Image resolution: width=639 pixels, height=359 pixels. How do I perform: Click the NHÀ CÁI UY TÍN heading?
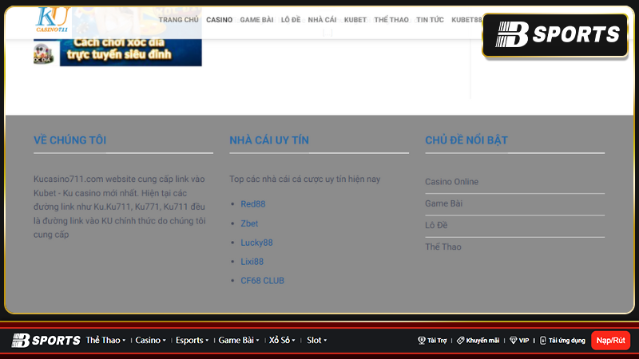269,140
